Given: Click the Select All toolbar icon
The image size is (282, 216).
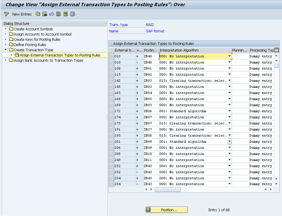Looking at the screenshot, I should 59,14.
